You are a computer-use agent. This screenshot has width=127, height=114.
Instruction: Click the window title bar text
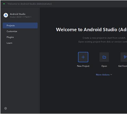(x=30, y=4)
